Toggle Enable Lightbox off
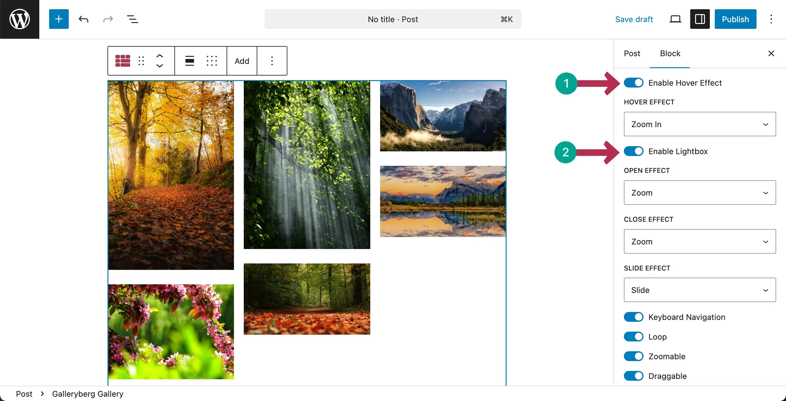786x401 pixels. [634, 151]
